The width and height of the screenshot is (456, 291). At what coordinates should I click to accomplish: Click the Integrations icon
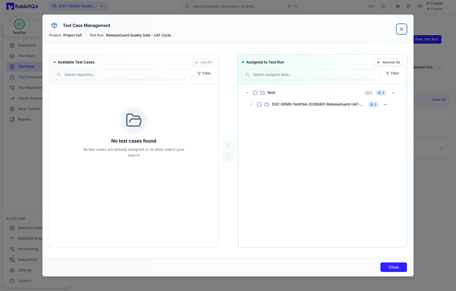click(12, 260)
